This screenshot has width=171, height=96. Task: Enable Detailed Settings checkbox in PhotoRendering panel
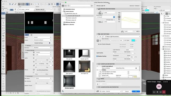click(x=34, y=43)
